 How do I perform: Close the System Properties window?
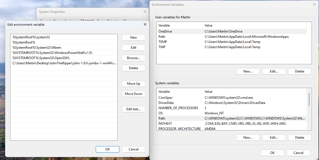[145, 11]
